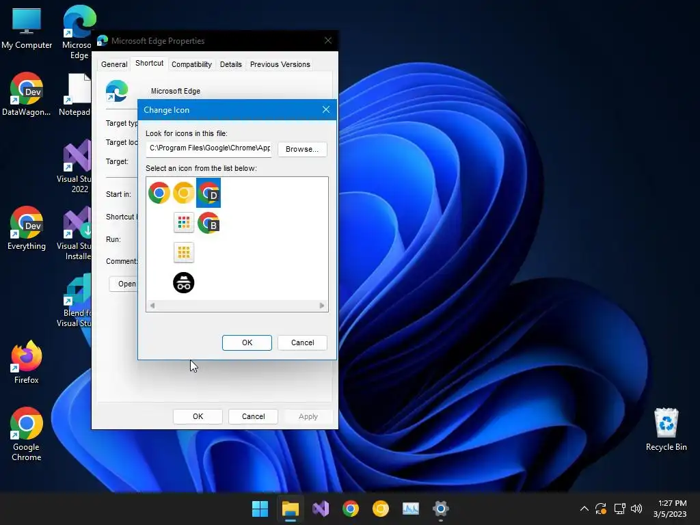Select the Notepad desktop shortcut
The height and width of the screenshot is (525, 700).
tap(76, 94)
